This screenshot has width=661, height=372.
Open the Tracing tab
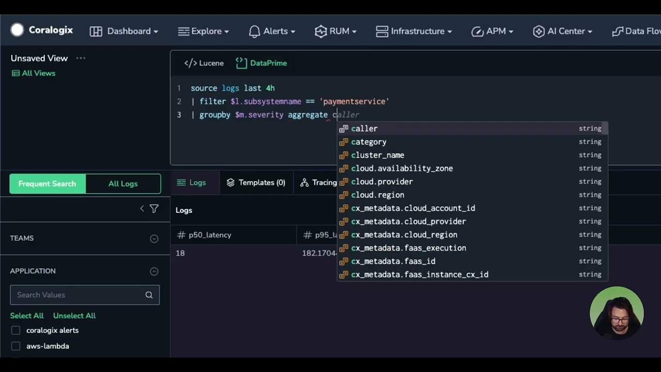coord(319,182)
